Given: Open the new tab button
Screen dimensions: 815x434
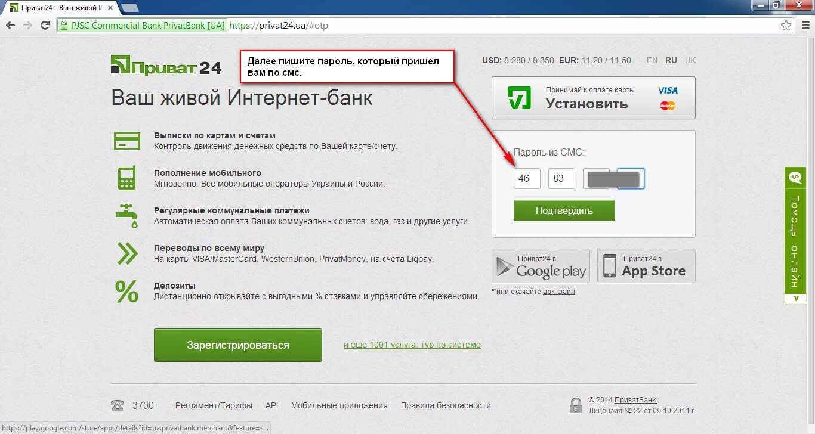Looking at the screenshot, I should pyautogui.click(x=129, y=8).
